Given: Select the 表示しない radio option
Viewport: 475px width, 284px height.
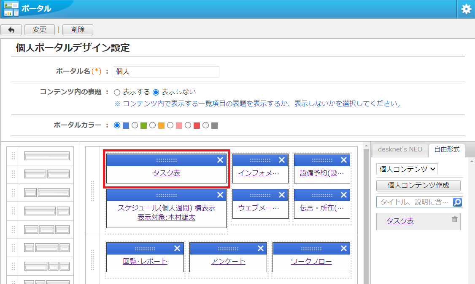Looking at the screenshot, I should [x=156, y=92].
